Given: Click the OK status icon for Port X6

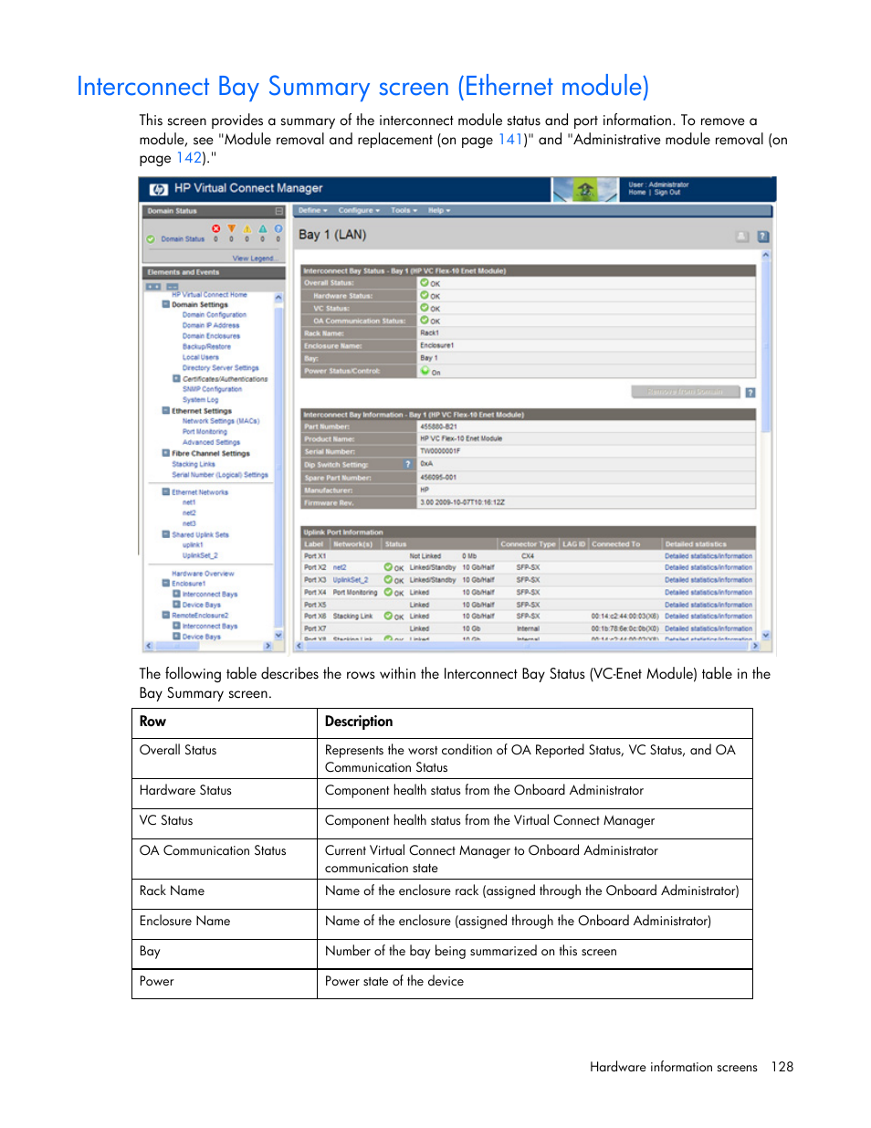Looking at the screenshot, I should pos(388,616).
